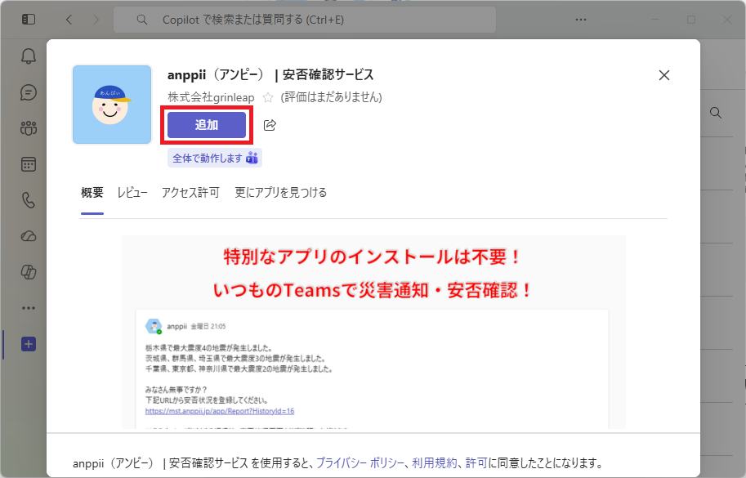Click the search magnifier behind the dialog

tap(716, 113)
